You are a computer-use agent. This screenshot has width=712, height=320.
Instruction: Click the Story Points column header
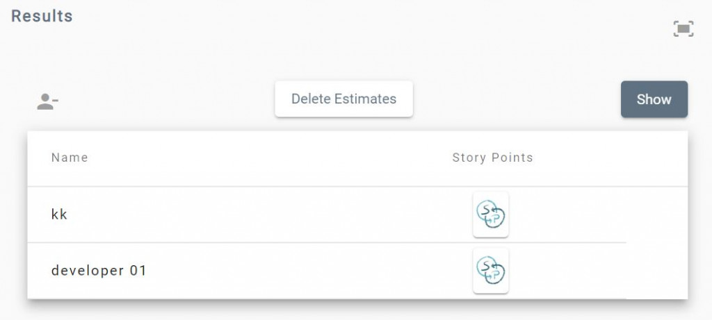tap(492, 158)
